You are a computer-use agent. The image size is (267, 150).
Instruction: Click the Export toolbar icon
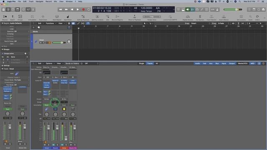(13, 17)
